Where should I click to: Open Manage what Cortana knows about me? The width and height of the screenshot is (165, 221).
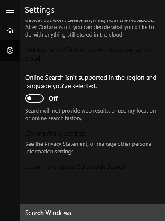[x=89, y=54]
